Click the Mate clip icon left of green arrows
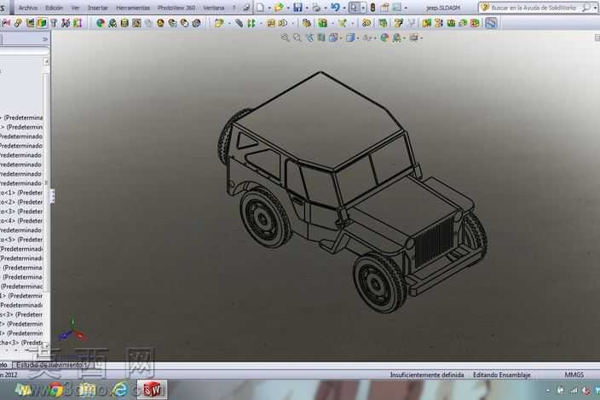Screen dimensions: 600x400 [239, 23]
